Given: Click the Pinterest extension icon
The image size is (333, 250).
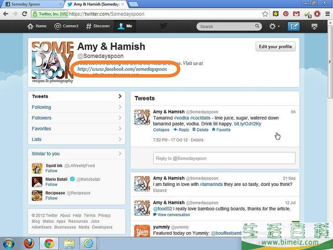Looking at the screenshot, I should point(286,14).
